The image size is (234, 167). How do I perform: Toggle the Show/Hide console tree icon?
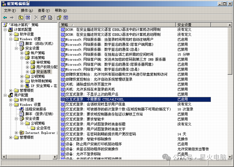click(x=28, y=18)
